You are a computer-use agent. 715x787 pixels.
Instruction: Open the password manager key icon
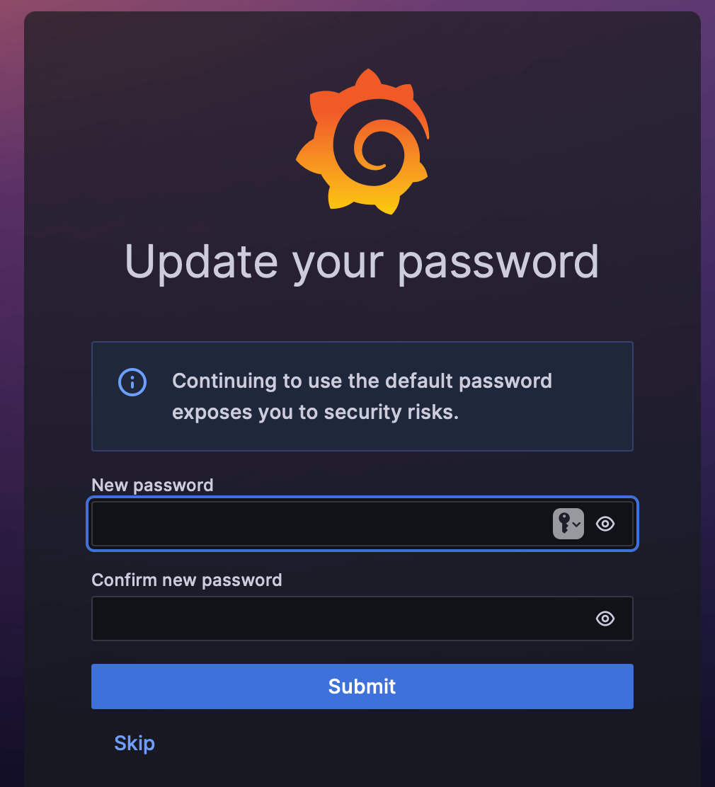click(568, 524)
